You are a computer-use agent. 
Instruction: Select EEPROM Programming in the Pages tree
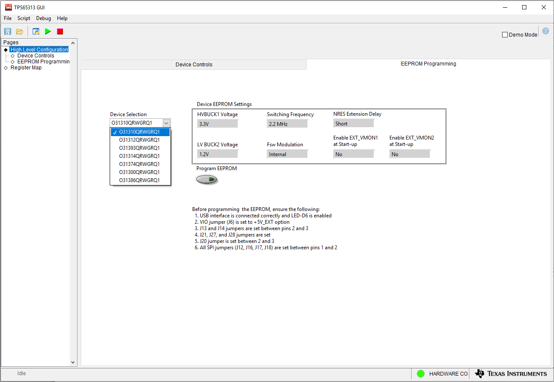coord(43,62)
